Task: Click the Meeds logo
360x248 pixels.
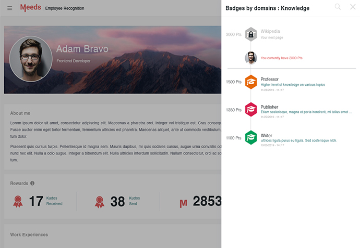Action: tap(31, 8)
